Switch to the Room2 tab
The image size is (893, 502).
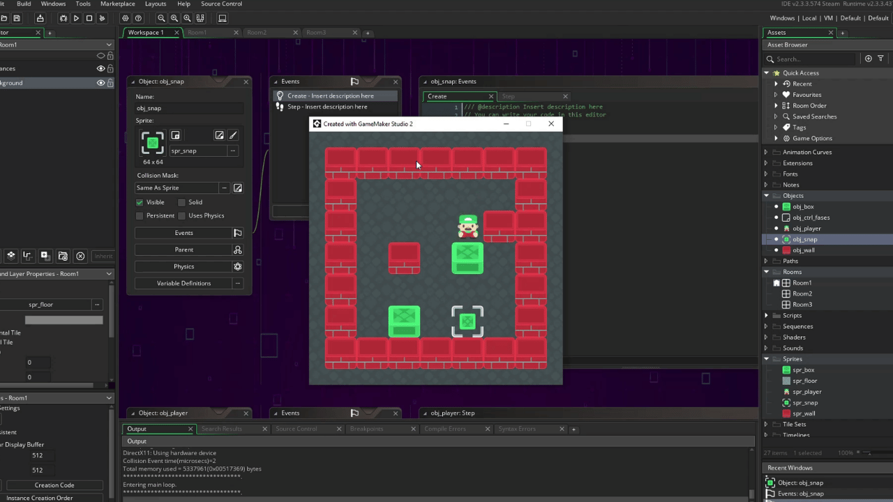pyautogui.click(x=257, y=32)
